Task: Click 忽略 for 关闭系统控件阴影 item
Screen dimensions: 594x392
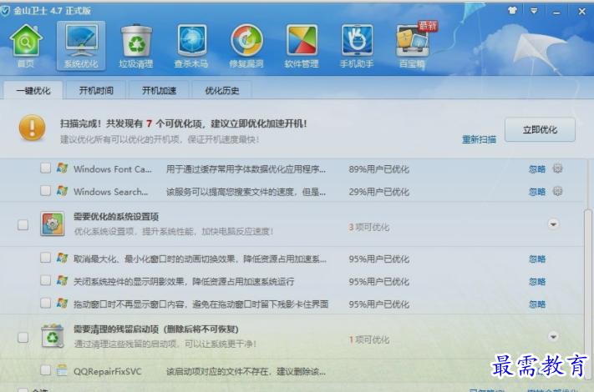Action: [537, 282]
